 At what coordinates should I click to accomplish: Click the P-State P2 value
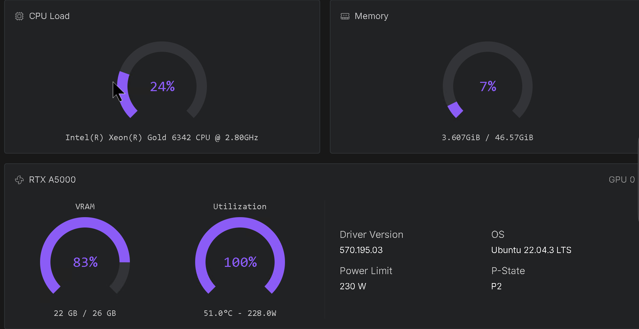(496, 286)
